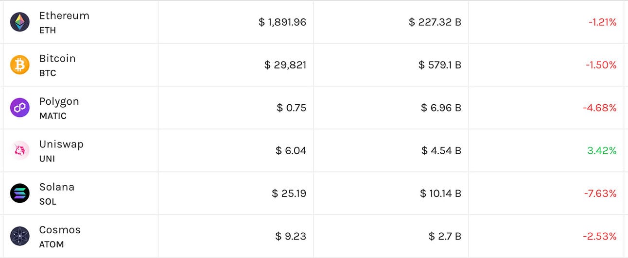628x258 pixels.
Task: Click Cosmos market cap $ 2.7 B
Action: pyautogui.click(x=445, y=236)
